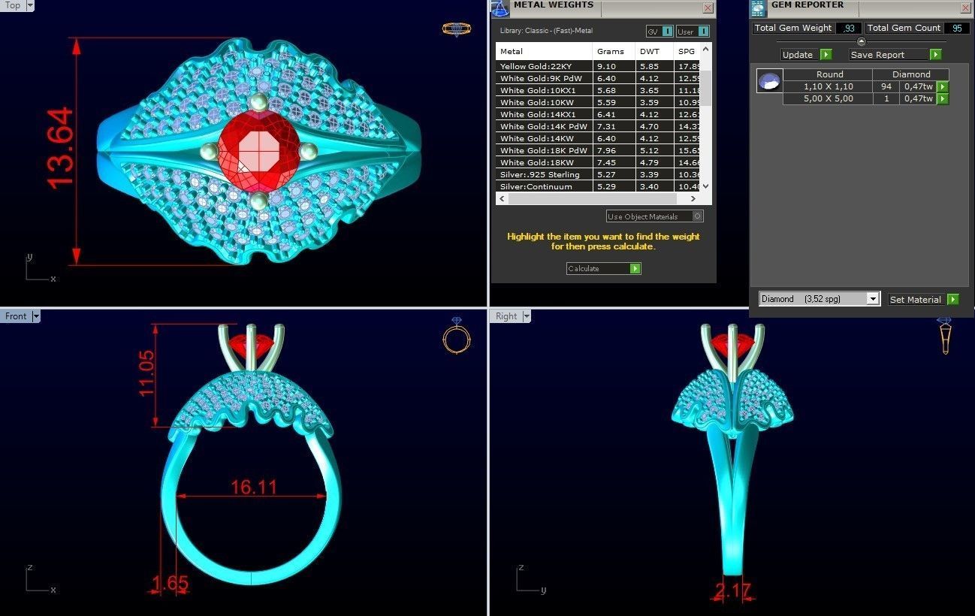The height and width of the screenshot is (616, 975).
Task: Click the 1,10 X 1,10 gem size cell
Action: click(828, 87)
